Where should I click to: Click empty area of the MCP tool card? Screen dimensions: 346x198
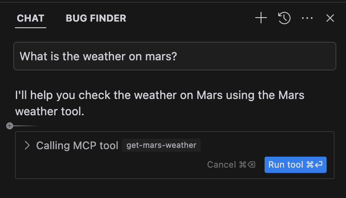[x=110, y=165]
